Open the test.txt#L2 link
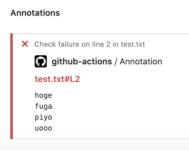Image resolution: width=189 pixels, height=150 pixels. [x=57, y=79]
